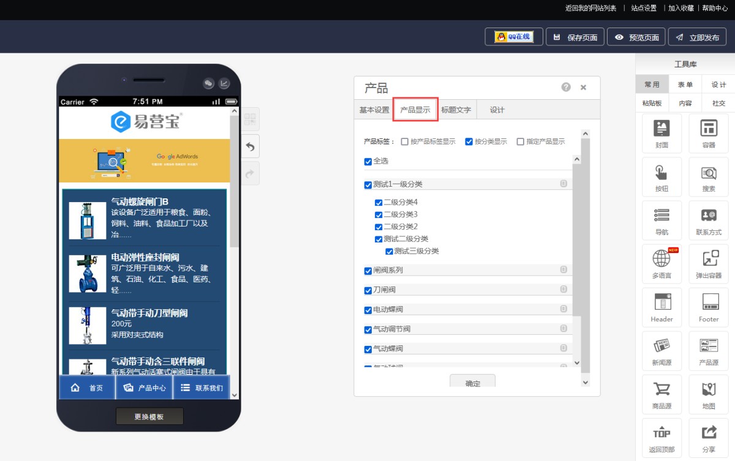735x461 pixels.
Task: Expand the 气动蝶阀 row via its right icon
Action: click(x=563, y=348)
